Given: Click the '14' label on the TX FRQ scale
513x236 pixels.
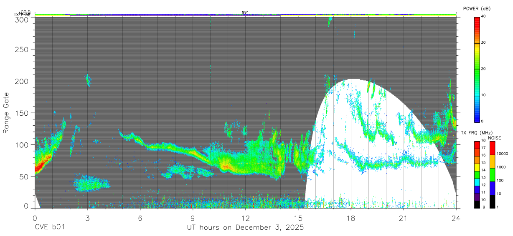Looking at the screenshot, I should coord(483,170).
